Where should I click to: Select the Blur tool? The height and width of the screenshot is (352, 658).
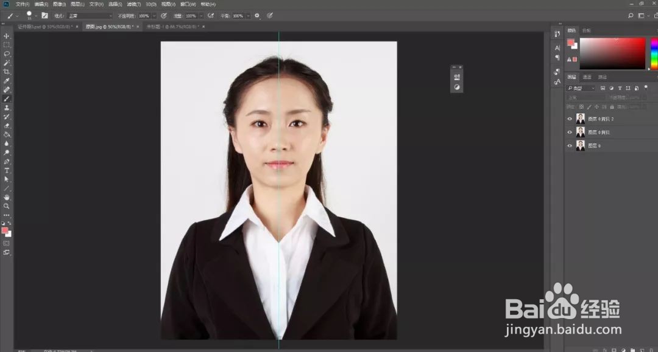point(6,143)
